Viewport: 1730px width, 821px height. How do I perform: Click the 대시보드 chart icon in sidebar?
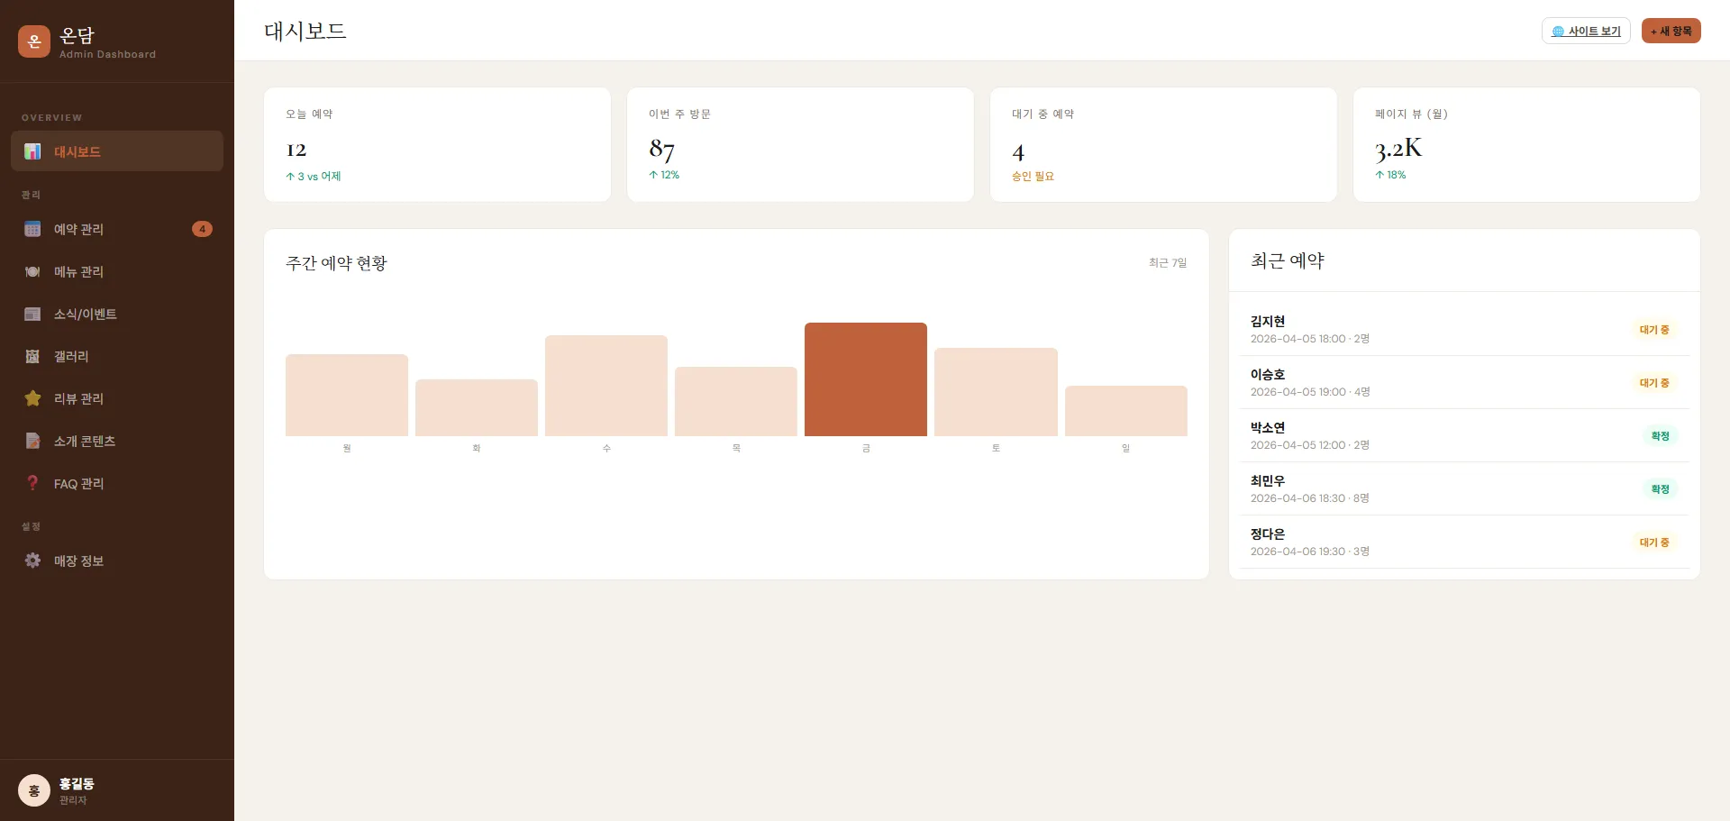pyautogui.click(x=32, y=151)
